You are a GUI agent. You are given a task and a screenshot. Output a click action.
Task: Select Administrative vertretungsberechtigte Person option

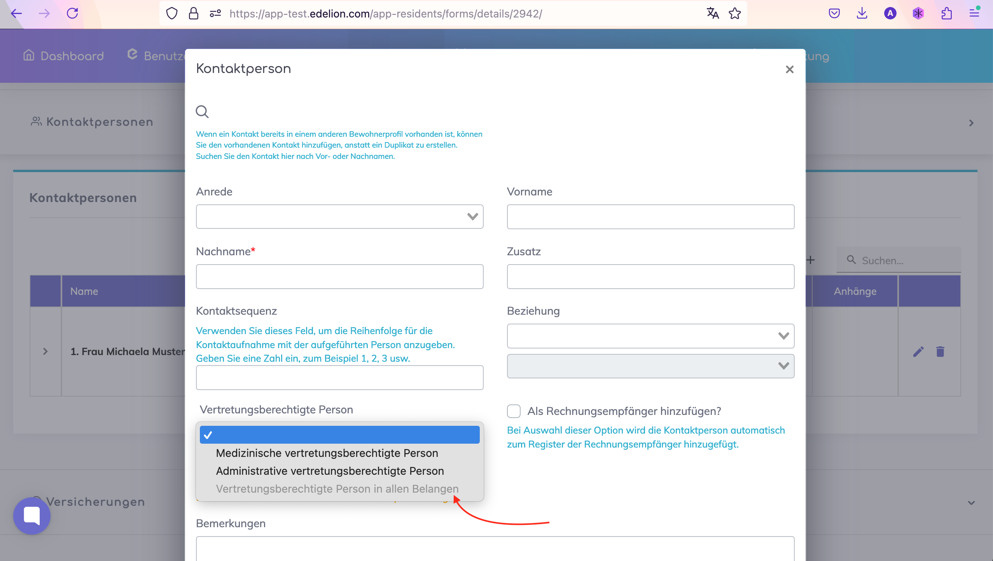(x=330, y=471)
